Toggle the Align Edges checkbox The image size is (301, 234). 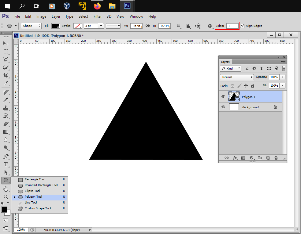tap(243, 26)
